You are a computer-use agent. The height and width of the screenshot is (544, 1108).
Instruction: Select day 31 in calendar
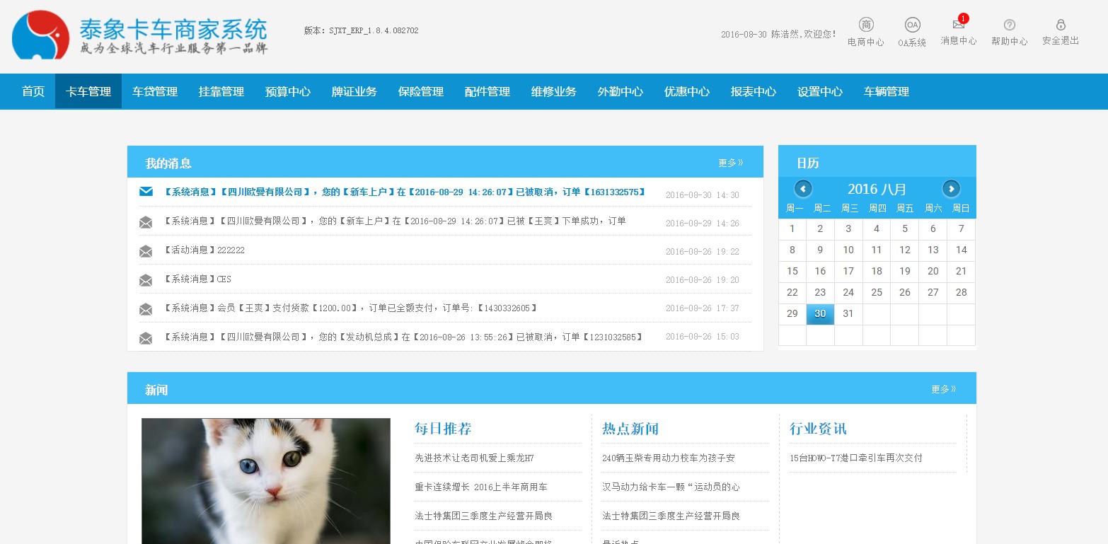848,313
